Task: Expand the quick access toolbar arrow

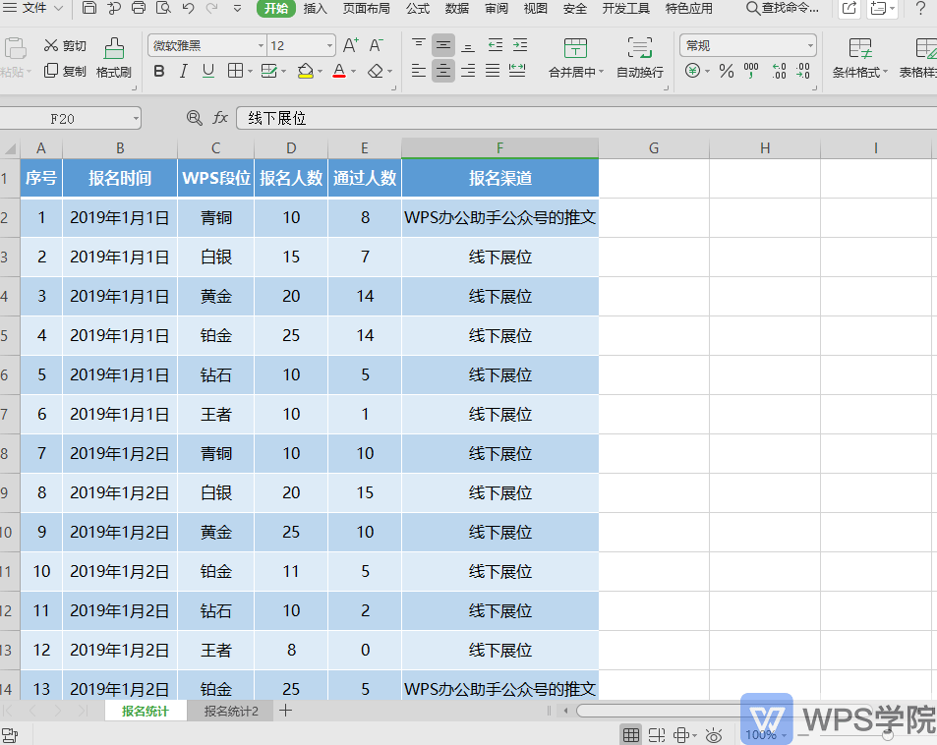Action: click(237, 9)
